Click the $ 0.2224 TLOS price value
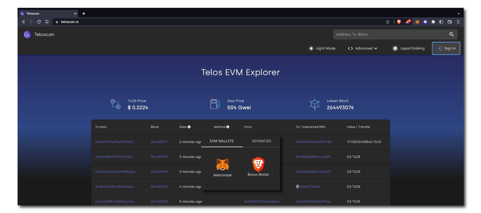This screenshot has height=213, width=481. tap(138, 108)
